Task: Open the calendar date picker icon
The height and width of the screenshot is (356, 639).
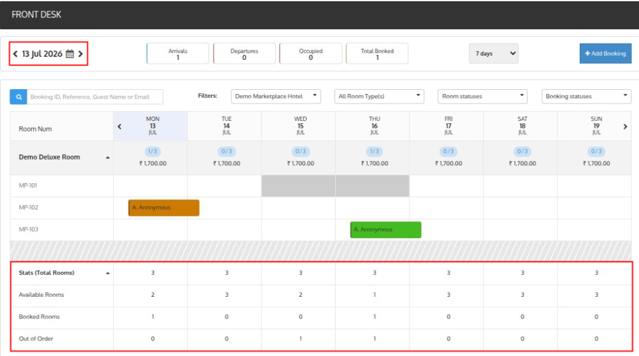Action: 70,54
